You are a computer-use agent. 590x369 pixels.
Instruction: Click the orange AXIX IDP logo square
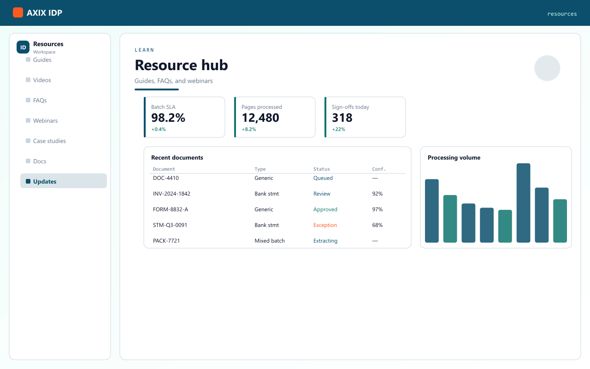(18, 13)
